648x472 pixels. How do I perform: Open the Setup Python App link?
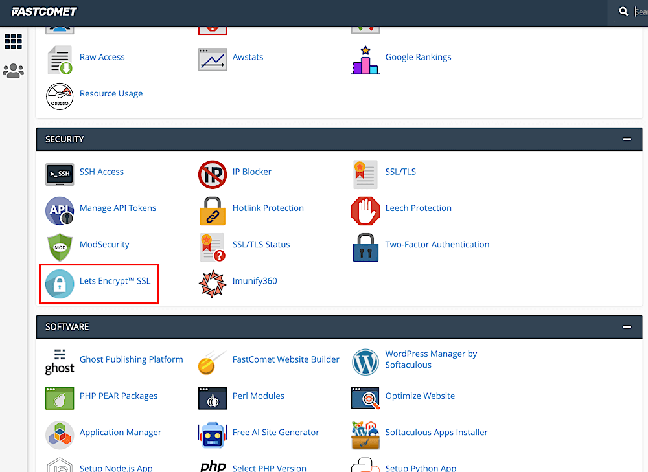tap(421, 468)
